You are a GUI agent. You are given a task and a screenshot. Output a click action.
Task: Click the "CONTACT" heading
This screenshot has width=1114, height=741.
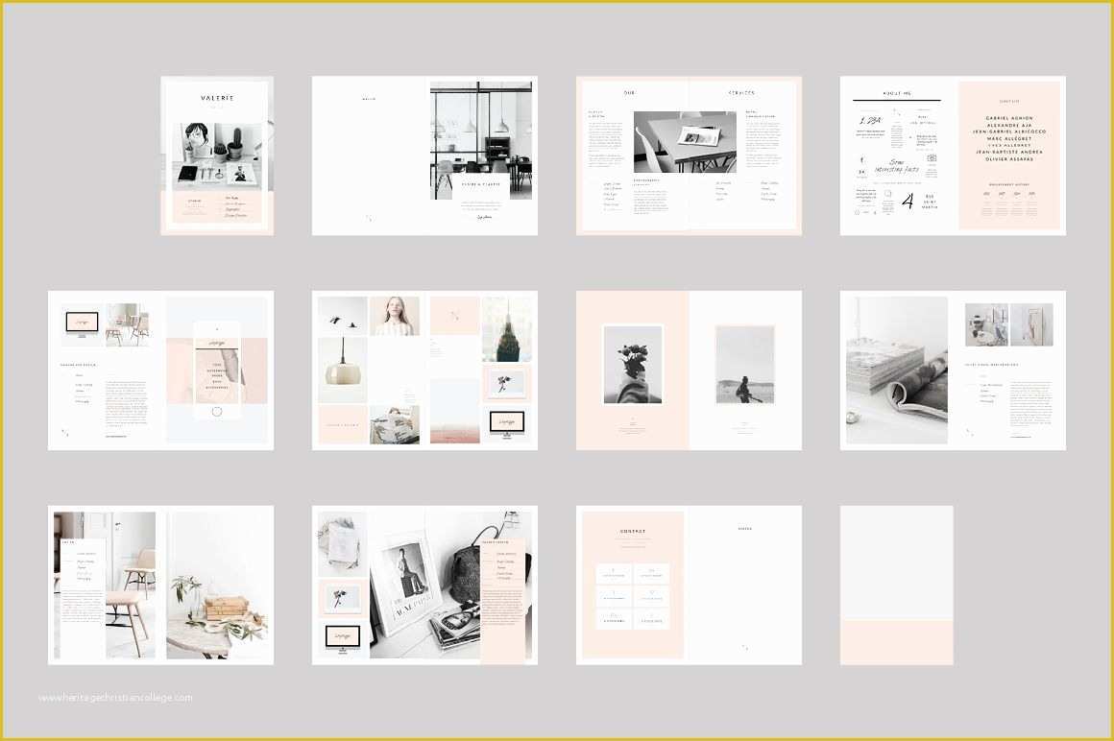(632, 531)
